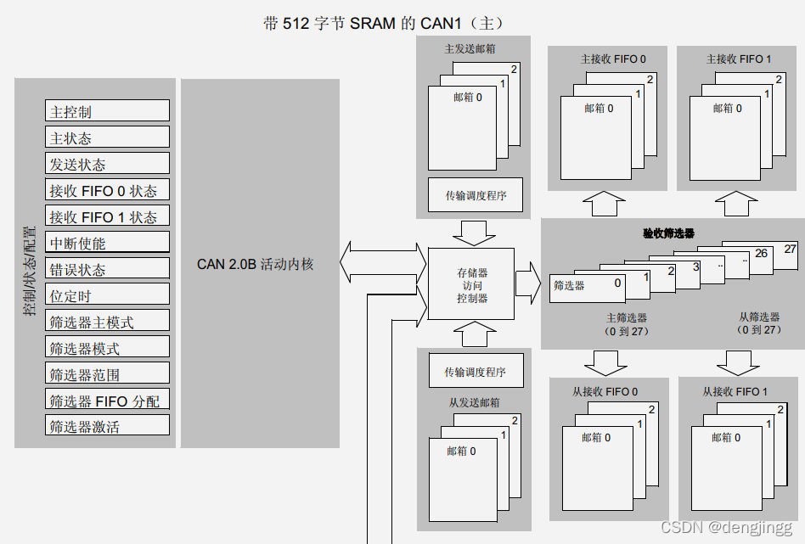Click the 从接收 FIFO 0 heading
Image resolution: width=805 pixels, height=544 pixels.
(605, 391)
